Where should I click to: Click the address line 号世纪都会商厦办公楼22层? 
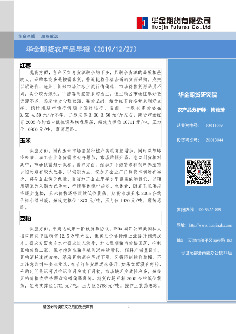206,253
